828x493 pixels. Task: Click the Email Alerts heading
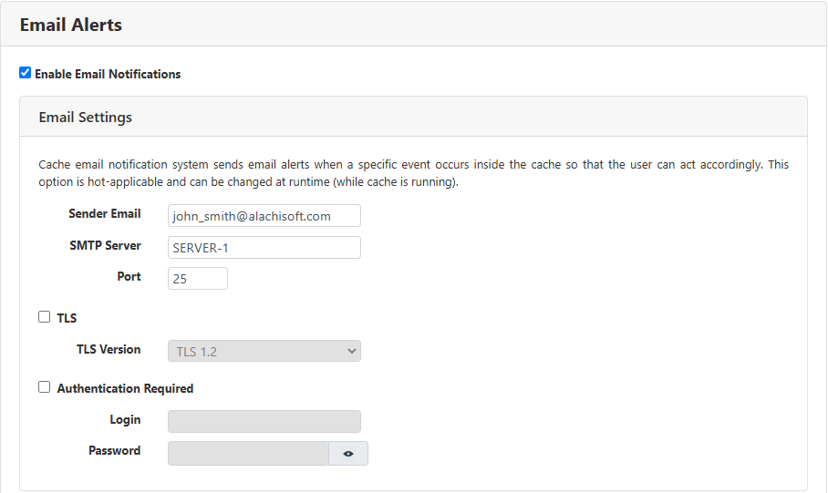[x=71, y=25]
